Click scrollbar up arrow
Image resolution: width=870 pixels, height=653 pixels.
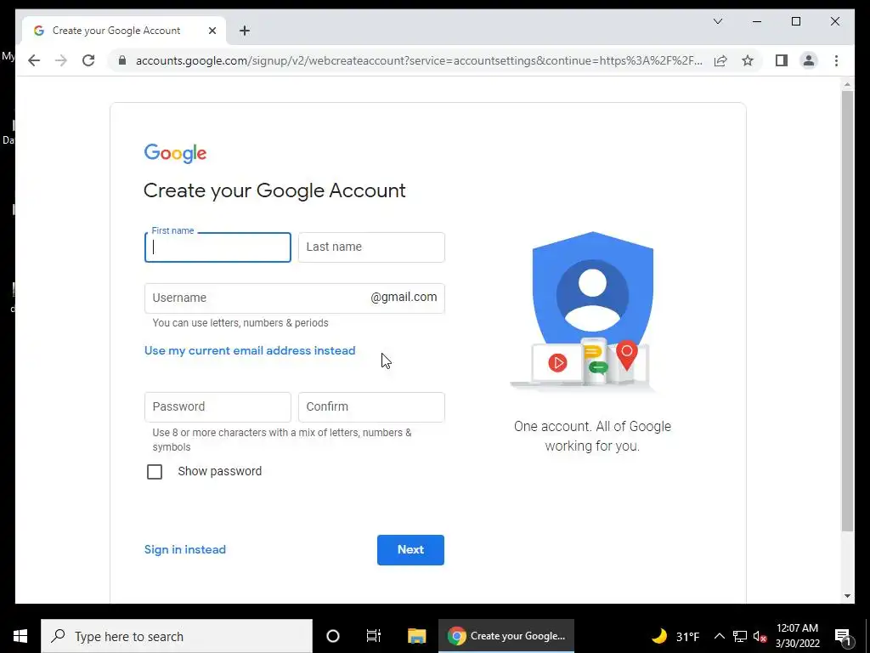[x=847, y=85]
